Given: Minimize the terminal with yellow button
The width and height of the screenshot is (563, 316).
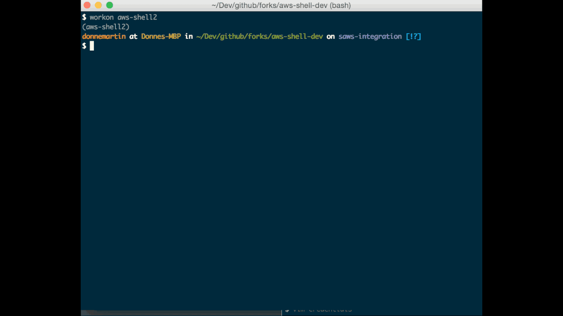Looking at the screenshot, I should [x=99, y=5].
